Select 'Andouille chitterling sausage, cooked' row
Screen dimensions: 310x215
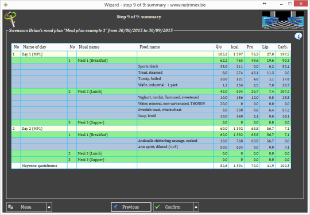tap(151, 141)
